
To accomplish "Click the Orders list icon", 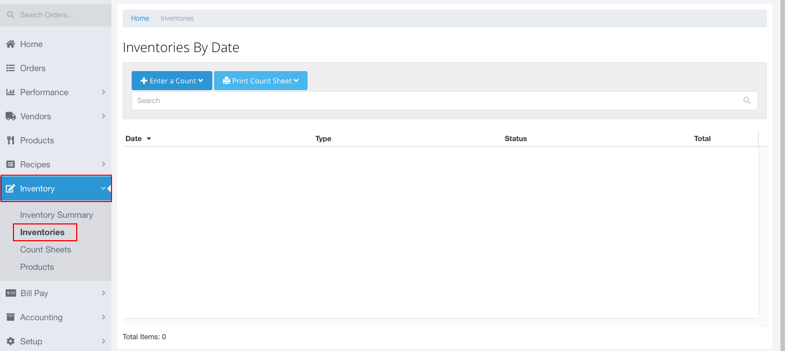I will tap(10, 68).
